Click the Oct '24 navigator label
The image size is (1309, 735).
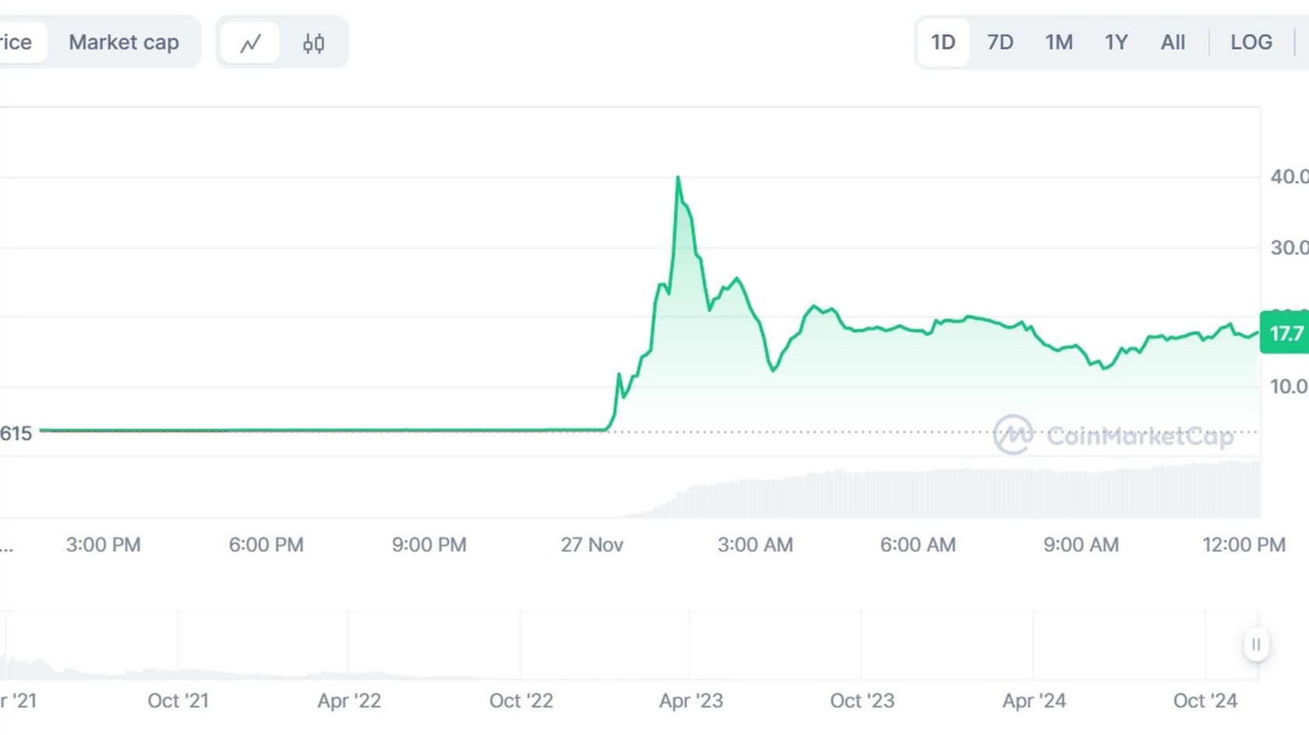pos(1205,701)
